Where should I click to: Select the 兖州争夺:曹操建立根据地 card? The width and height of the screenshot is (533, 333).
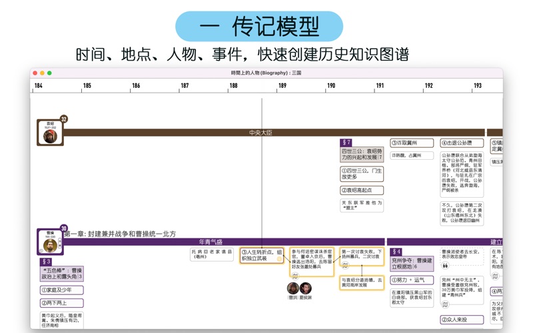click(x=412, y=264)
